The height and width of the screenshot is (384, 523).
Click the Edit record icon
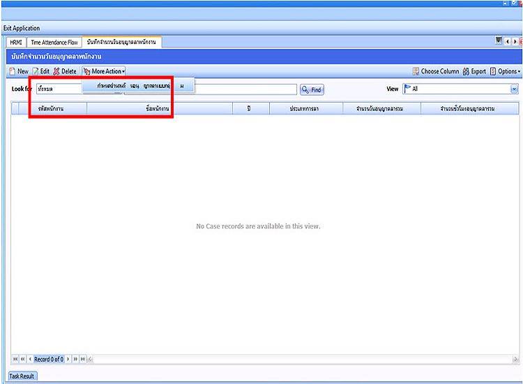pos(35,71)
